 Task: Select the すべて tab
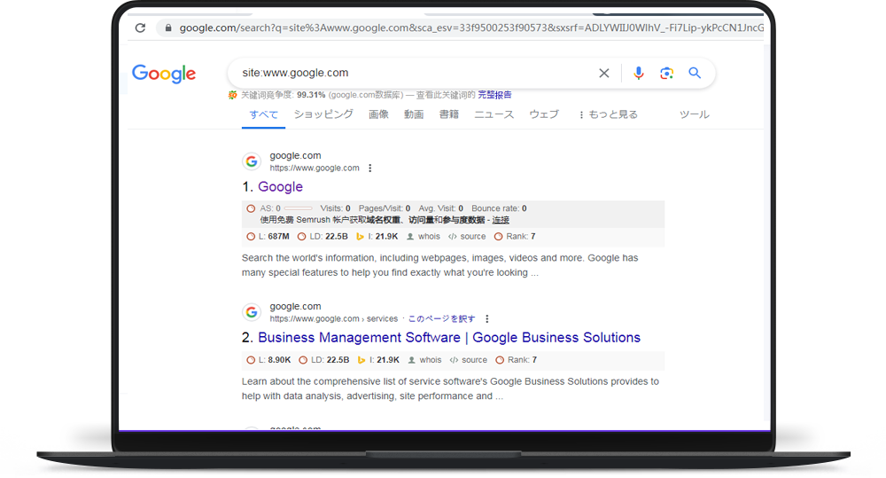[263, 114]
